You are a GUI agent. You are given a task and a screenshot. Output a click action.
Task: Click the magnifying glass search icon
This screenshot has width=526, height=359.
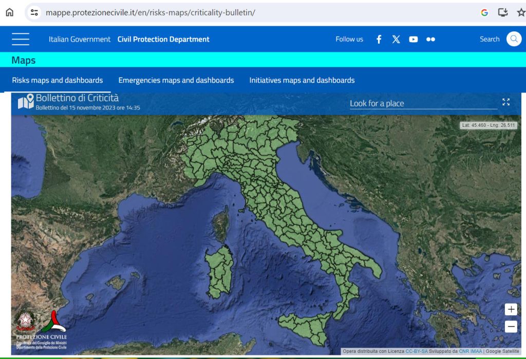[514, 39]
